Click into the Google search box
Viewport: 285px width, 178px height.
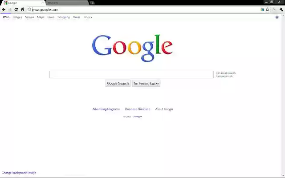click(x=131, y=74)
